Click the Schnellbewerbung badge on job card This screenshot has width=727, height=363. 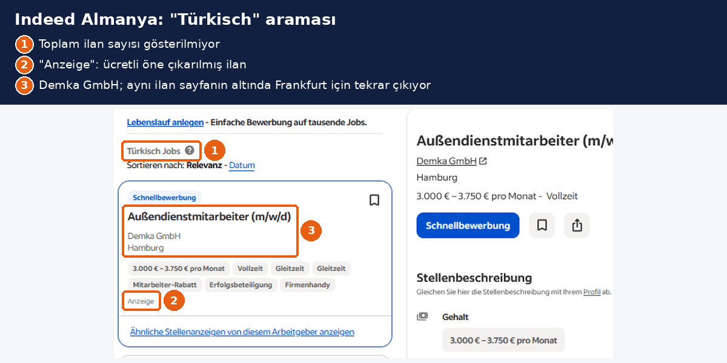(x=164, y=197)
